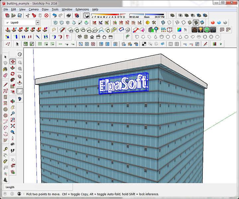Click the rainbow color gradient icon
This screenshot has height=199, width=239.
point(179,30)
